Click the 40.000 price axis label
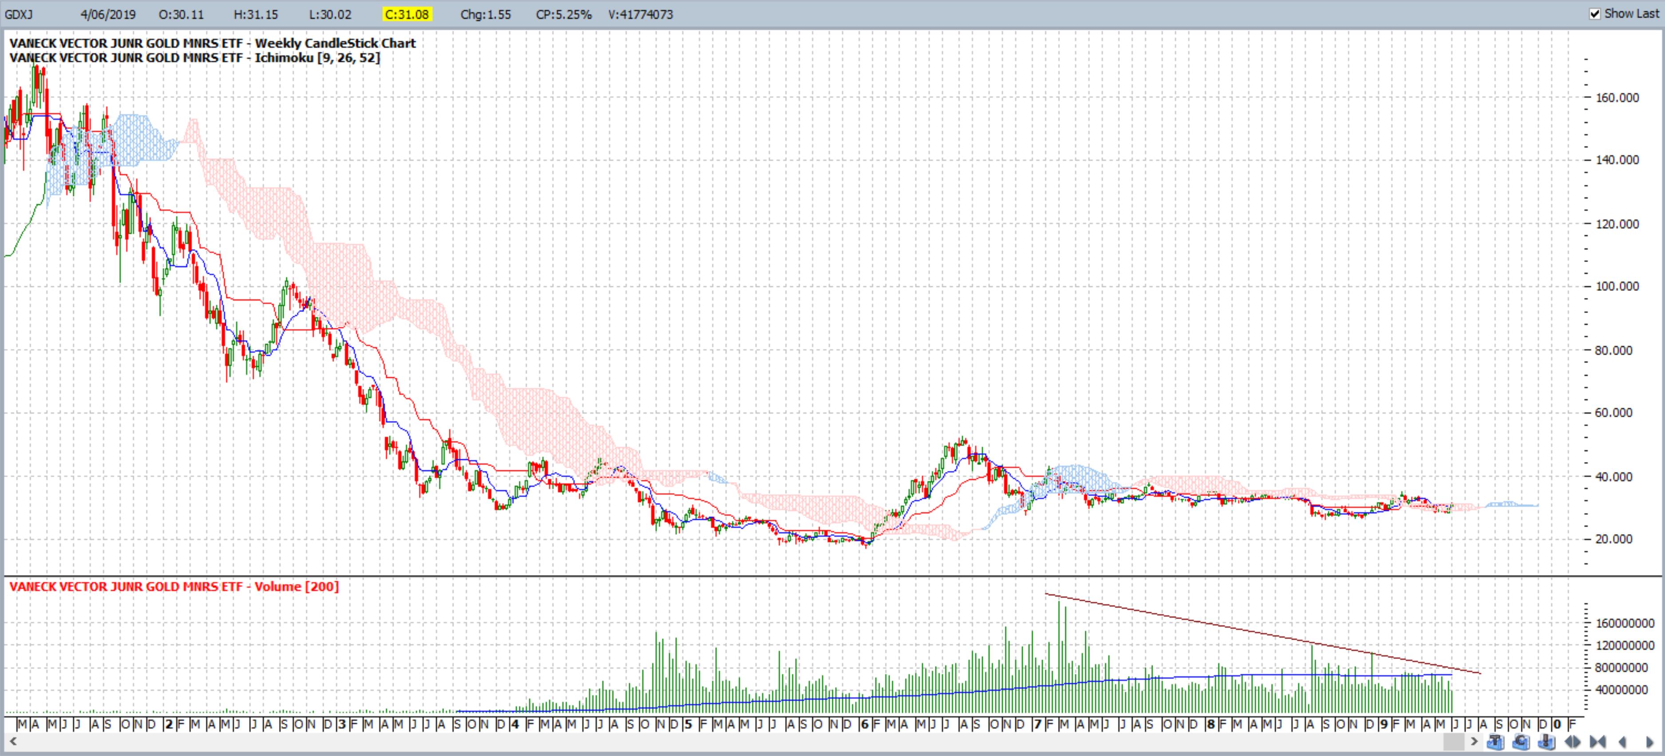 pos(1614,477)
